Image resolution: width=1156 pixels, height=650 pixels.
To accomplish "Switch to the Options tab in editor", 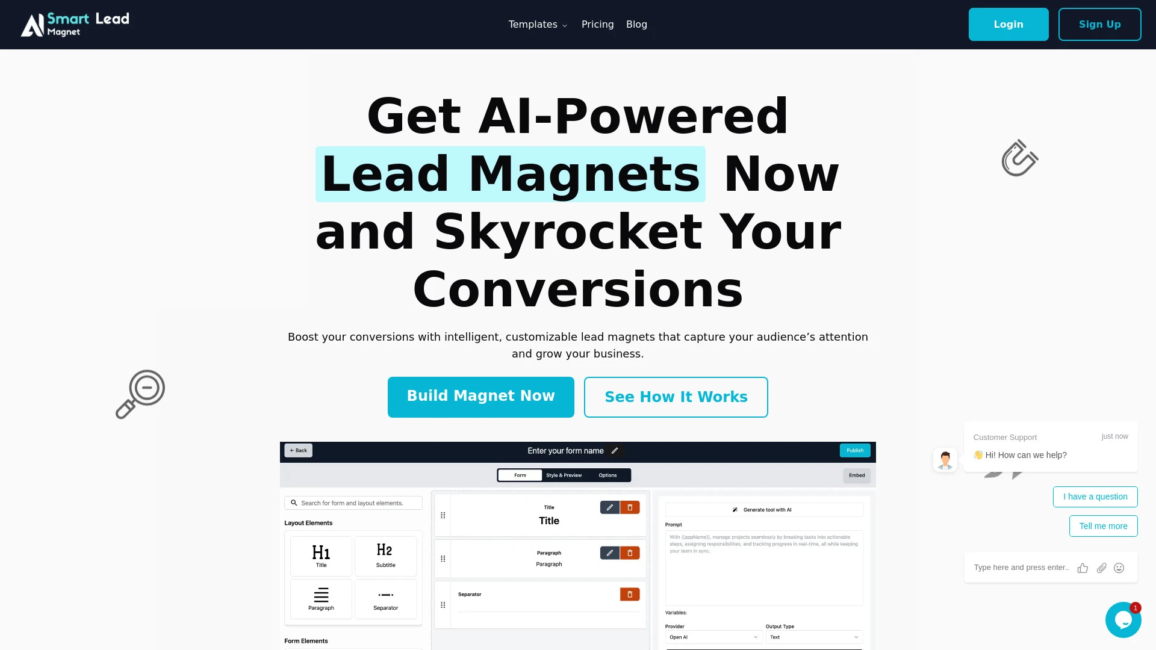I will [608, 475].
